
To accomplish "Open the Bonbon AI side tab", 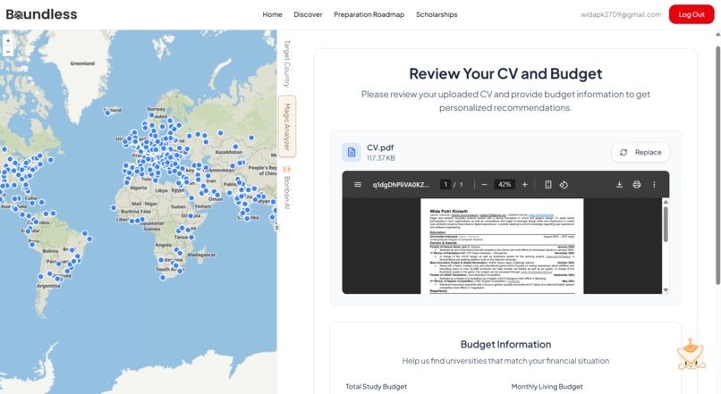I will (287, 188).
